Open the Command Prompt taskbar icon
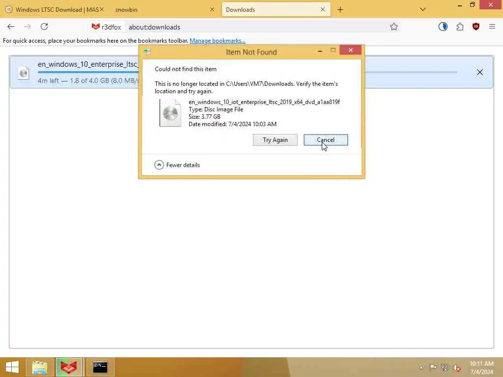 [100, 367]
